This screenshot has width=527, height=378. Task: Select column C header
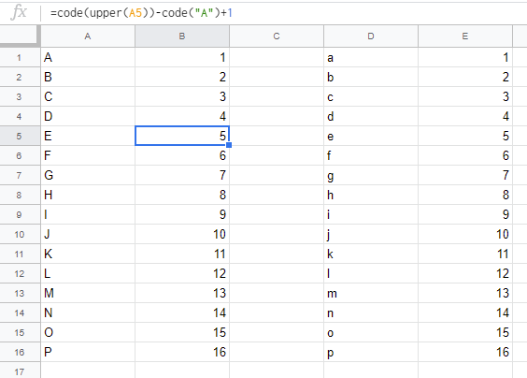coord(277,36)
